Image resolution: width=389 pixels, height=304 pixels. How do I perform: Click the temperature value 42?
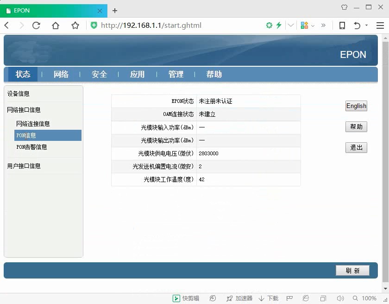(201, 179)
